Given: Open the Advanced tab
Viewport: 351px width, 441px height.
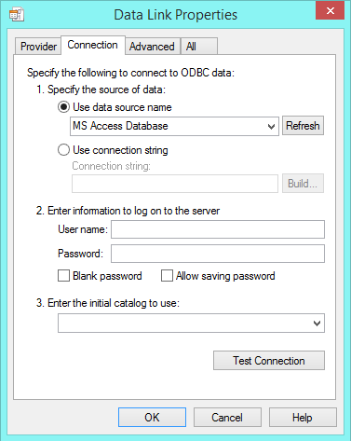Looking at the screenshot, I should tap(152, 47).
